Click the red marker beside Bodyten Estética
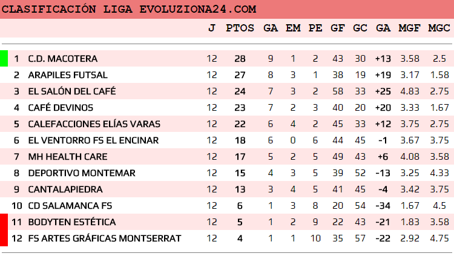Image resolution: width=454 pixels, height=259 pixels. (4, 230)
